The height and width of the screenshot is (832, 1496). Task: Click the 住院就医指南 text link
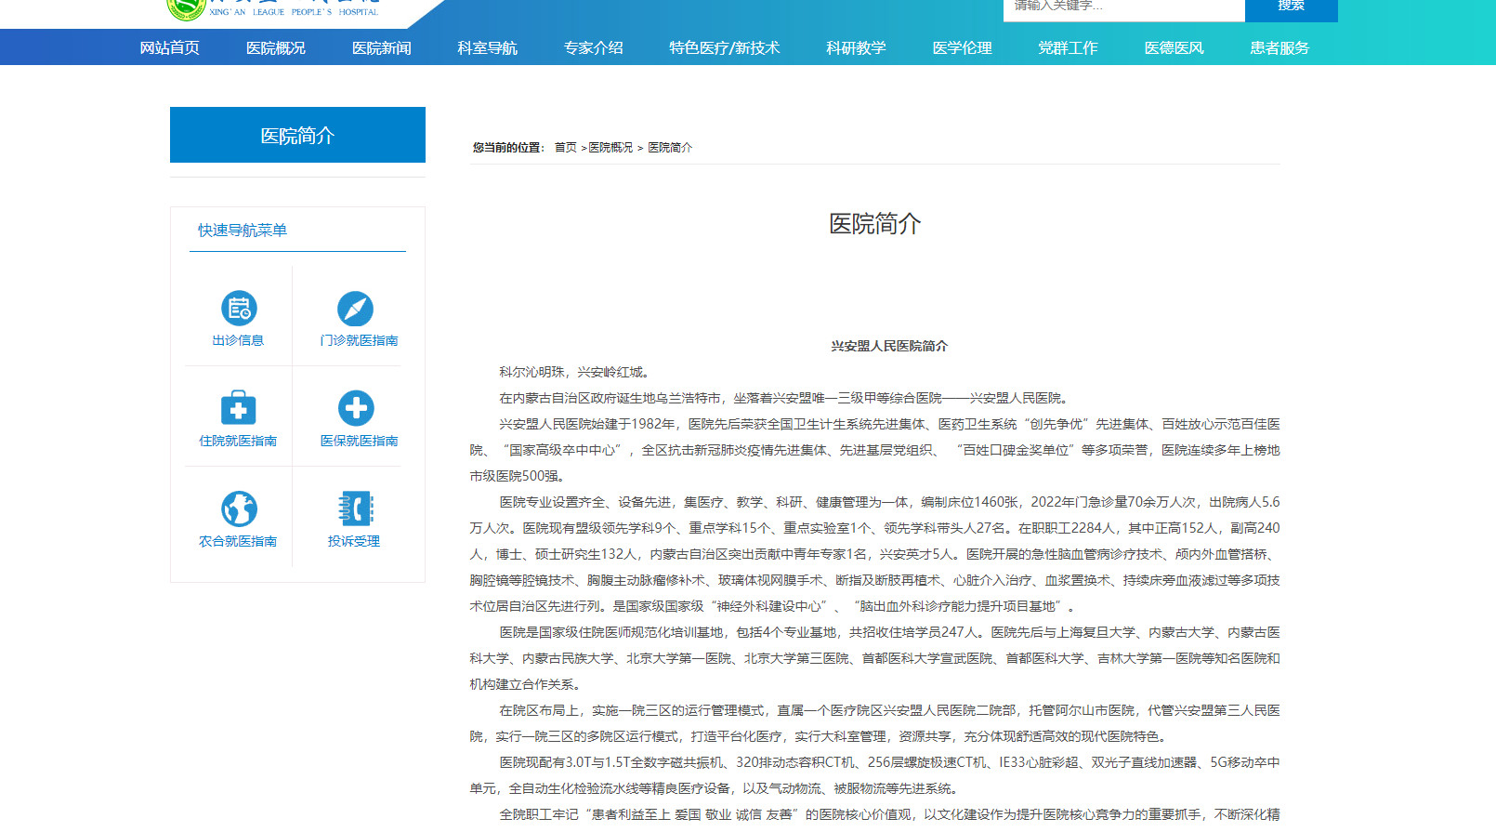238,441
